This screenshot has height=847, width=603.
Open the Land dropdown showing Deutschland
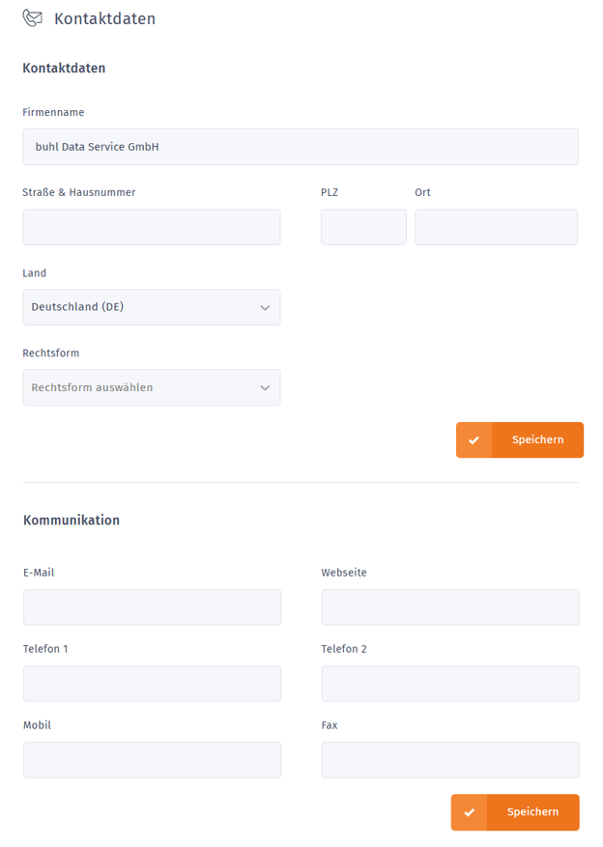point(151,307)
